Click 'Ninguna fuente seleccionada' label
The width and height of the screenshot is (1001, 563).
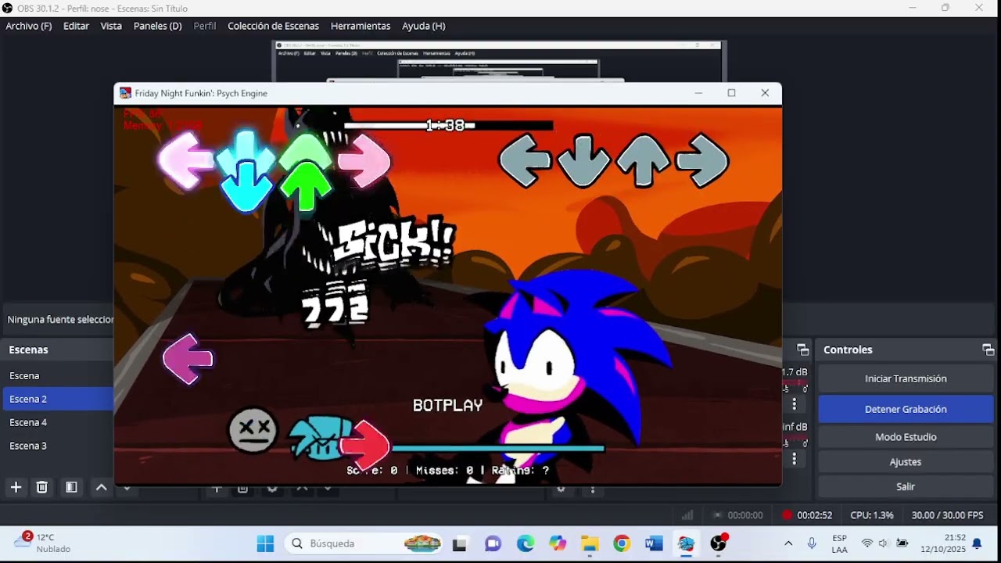click(x=60, y=320)
